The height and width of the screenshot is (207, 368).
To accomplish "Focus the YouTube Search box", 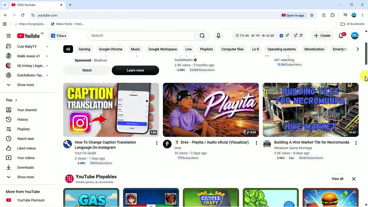I will (141, 36).
